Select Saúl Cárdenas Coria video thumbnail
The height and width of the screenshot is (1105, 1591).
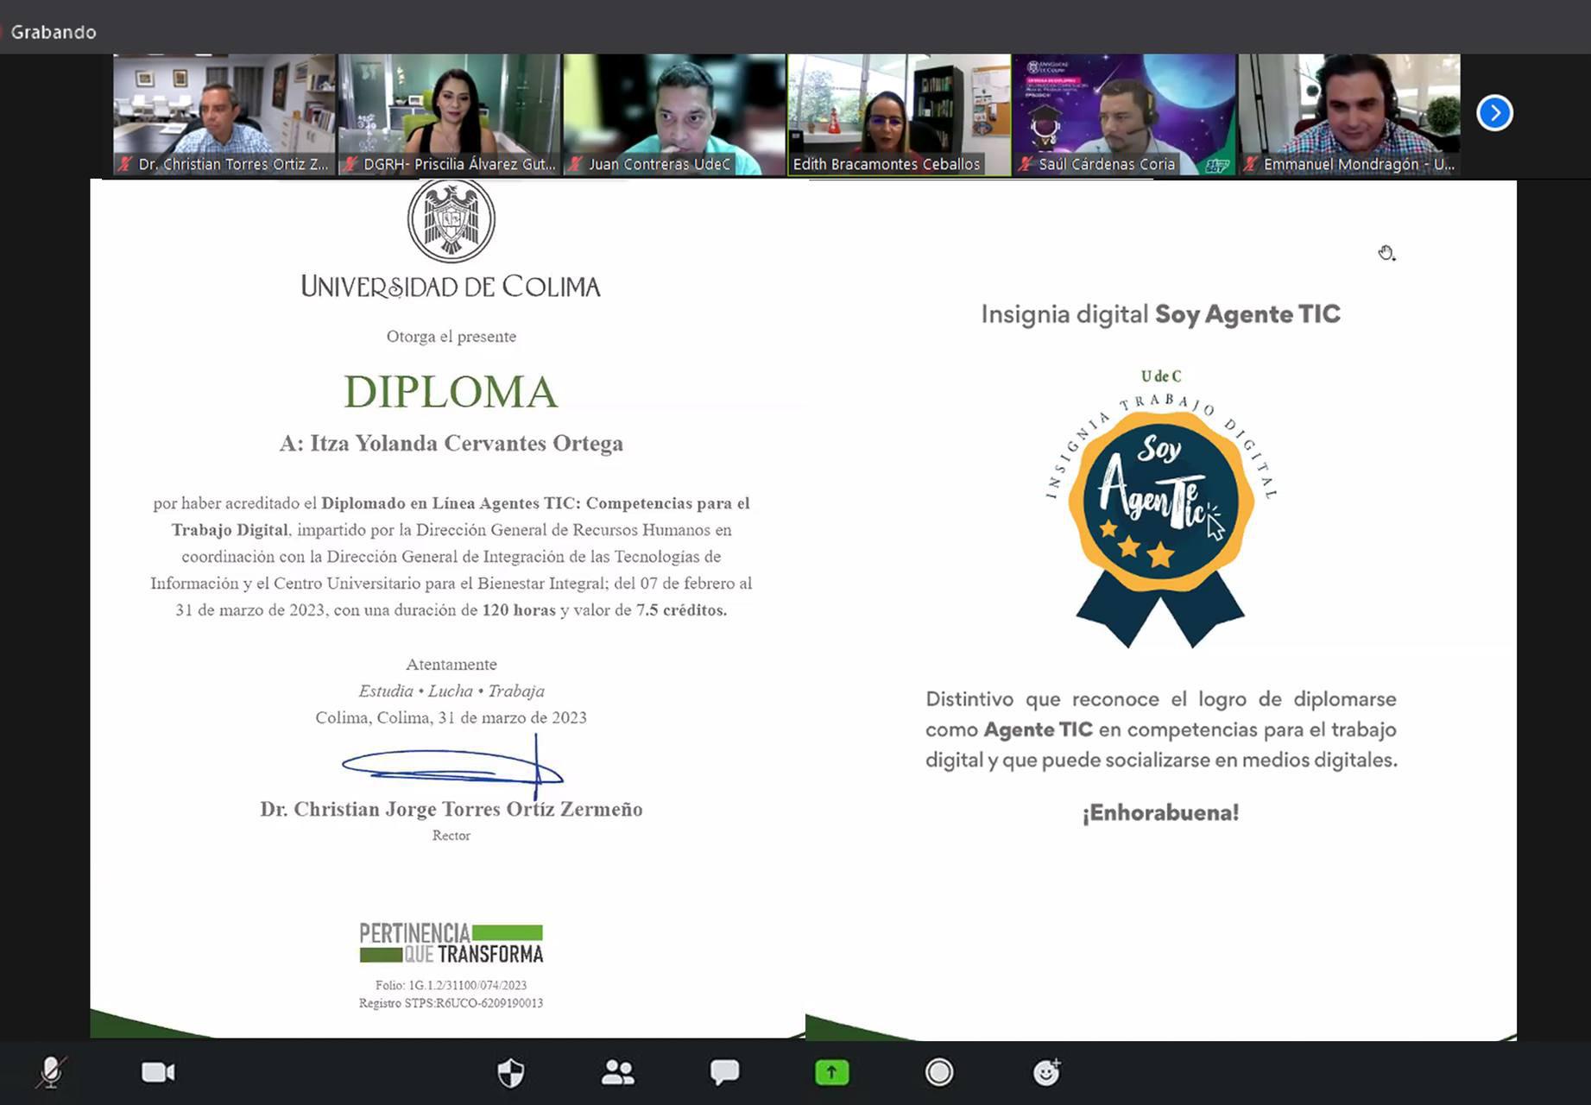point(1125,115)
